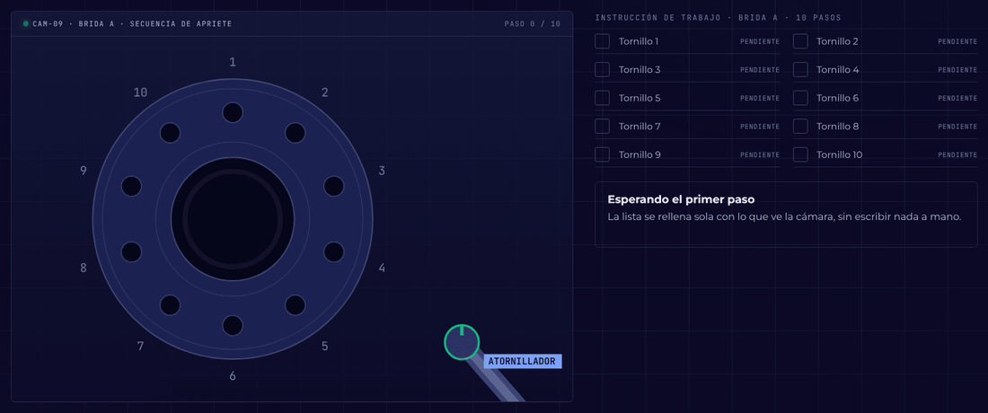Click bolt hole 7 on the flange
The image size is (988, 413).
tap(170, 305)
